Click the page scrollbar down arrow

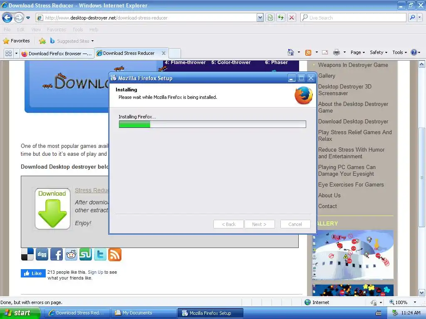click(x=421, y=293)
